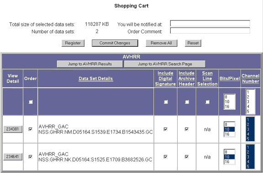Uncheck Digital Signature for data set 234641
This screenshot has width=263, height=173.
pyautogui.click(x=165, y=157)
